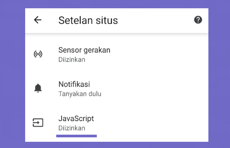230x148 pixels.
Task: Click the blank space between back arrow and title
Action: [50, 20]
